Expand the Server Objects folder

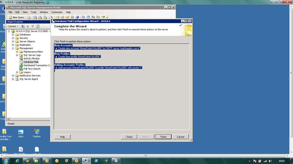13,42
